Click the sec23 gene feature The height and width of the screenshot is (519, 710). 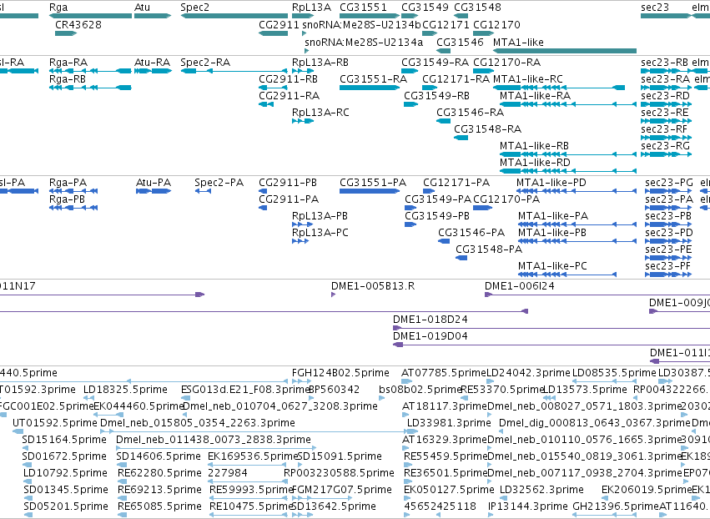[666, 16]
